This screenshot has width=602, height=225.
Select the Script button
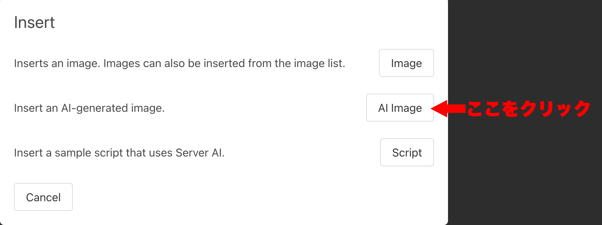point(407,152)
